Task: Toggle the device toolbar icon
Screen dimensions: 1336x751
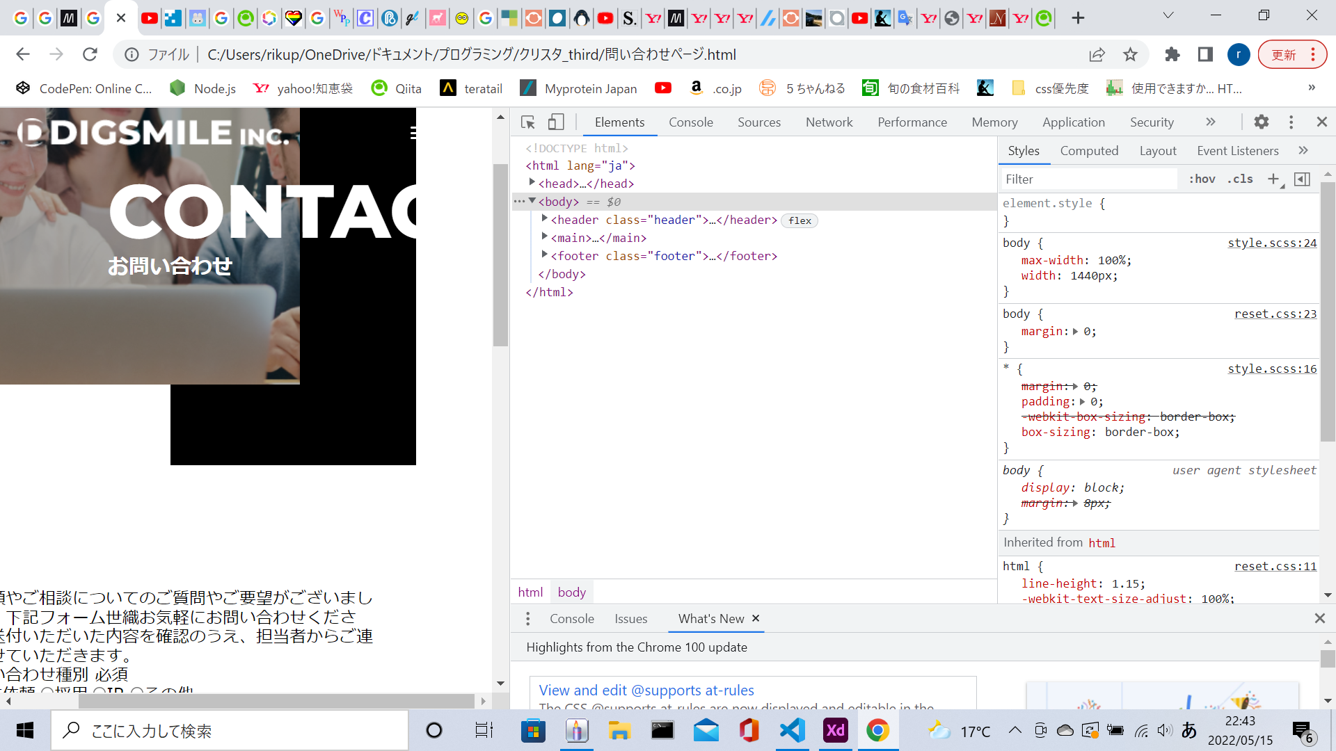Action: tap(555, 122)
